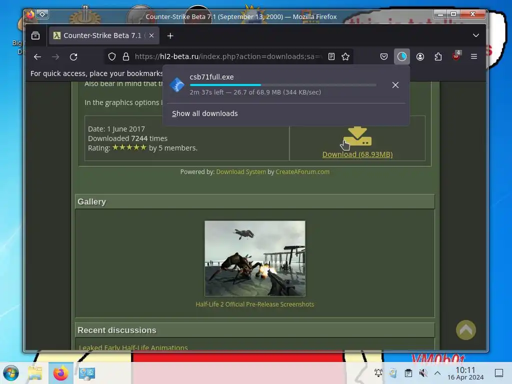The image size is (512, 384).
Task: Click the Download (68.93MB) link
Action: (x=357, y=154)
